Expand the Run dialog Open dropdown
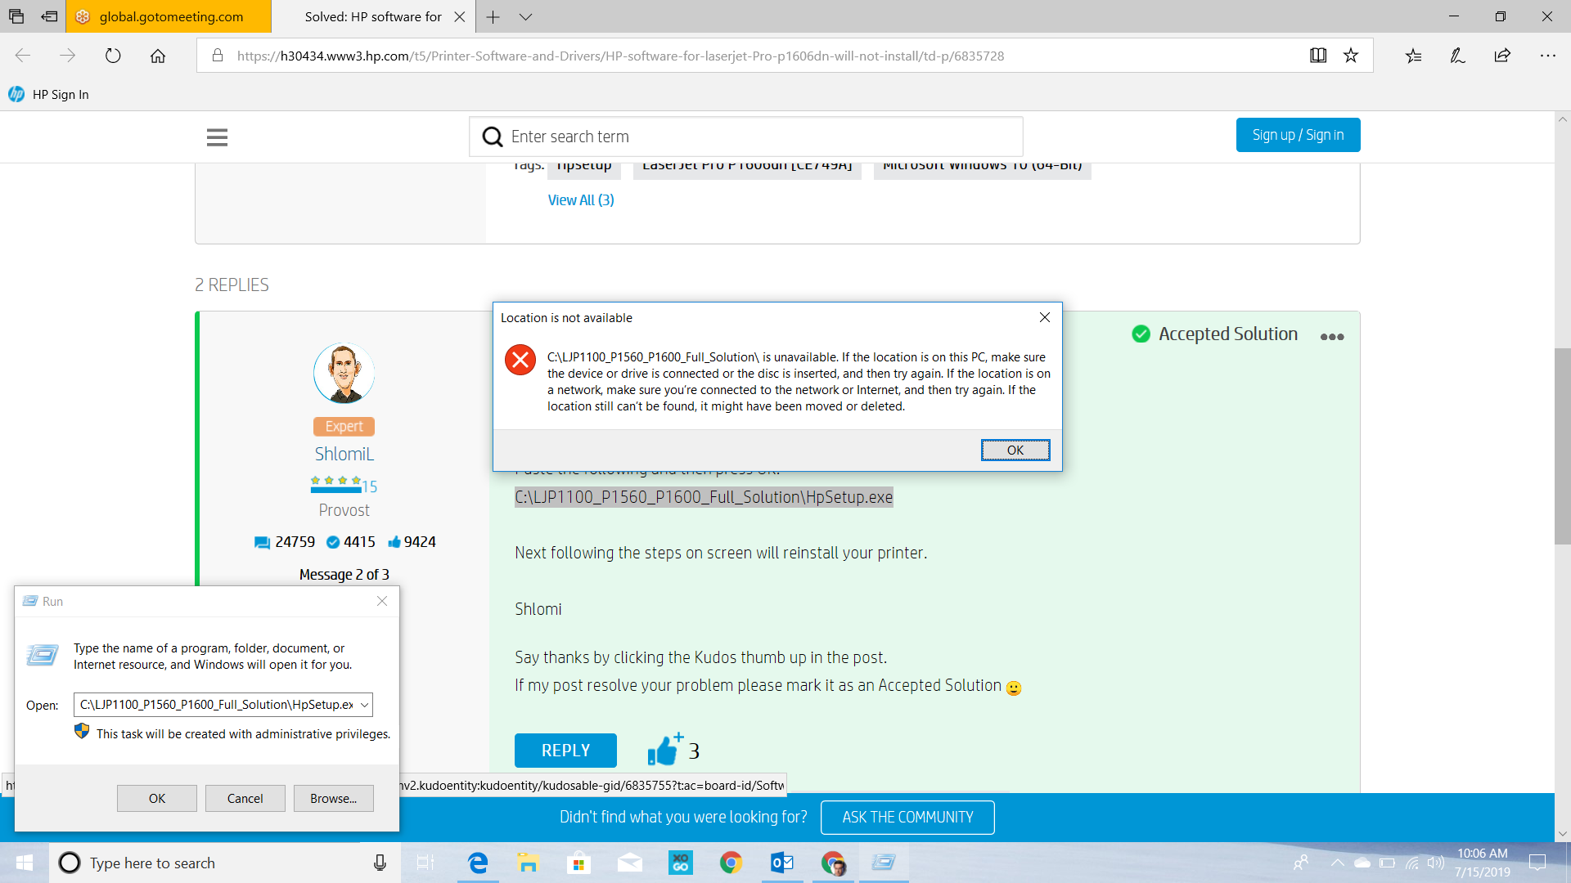The width and height of the screenshot is (1571, 883). (x=364, y=705)
